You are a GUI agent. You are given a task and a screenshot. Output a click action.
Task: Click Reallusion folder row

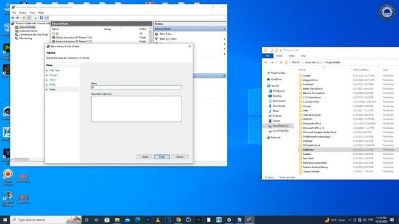(348, 150)
